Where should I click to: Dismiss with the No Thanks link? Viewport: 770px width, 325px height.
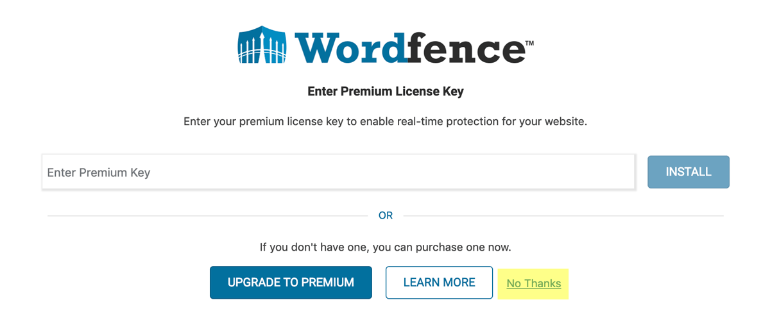click(534, 283)
